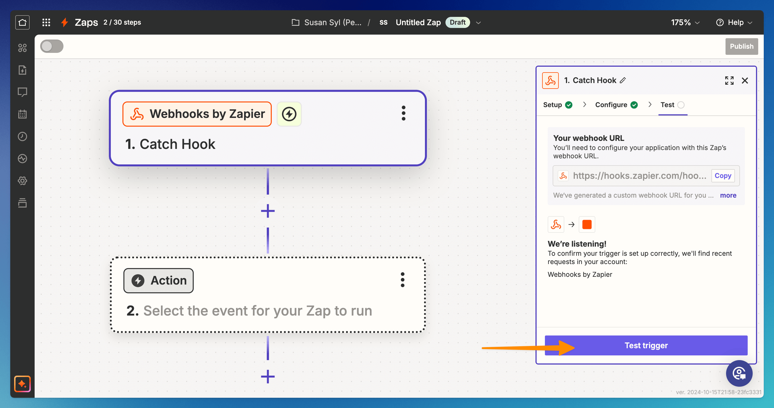Click the AI copilot sparkle icon

tap(22, 384)
